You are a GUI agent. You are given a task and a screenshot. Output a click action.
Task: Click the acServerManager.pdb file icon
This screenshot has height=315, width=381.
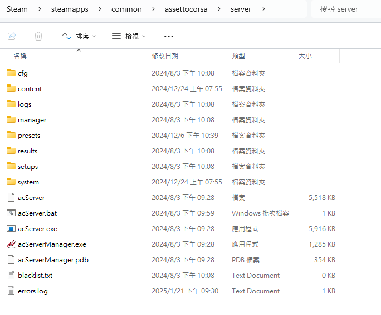click(11, 259)
